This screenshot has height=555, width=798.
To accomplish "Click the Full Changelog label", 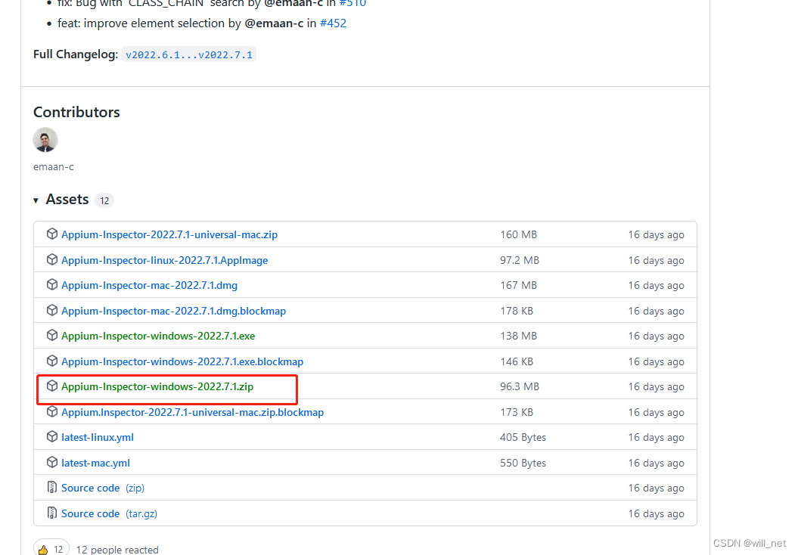I will tap(76, 54).
